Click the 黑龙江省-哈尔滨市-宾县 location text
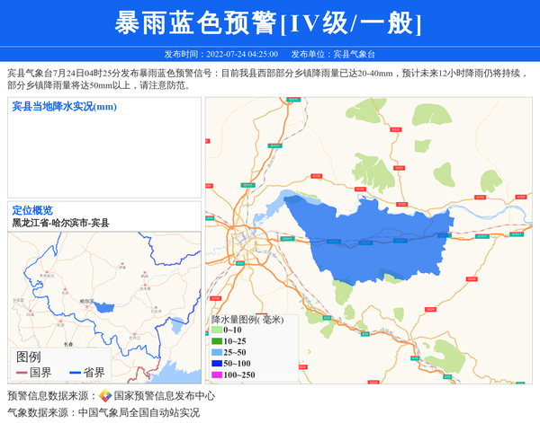540x423 pixels. click(x=60, y=223)
